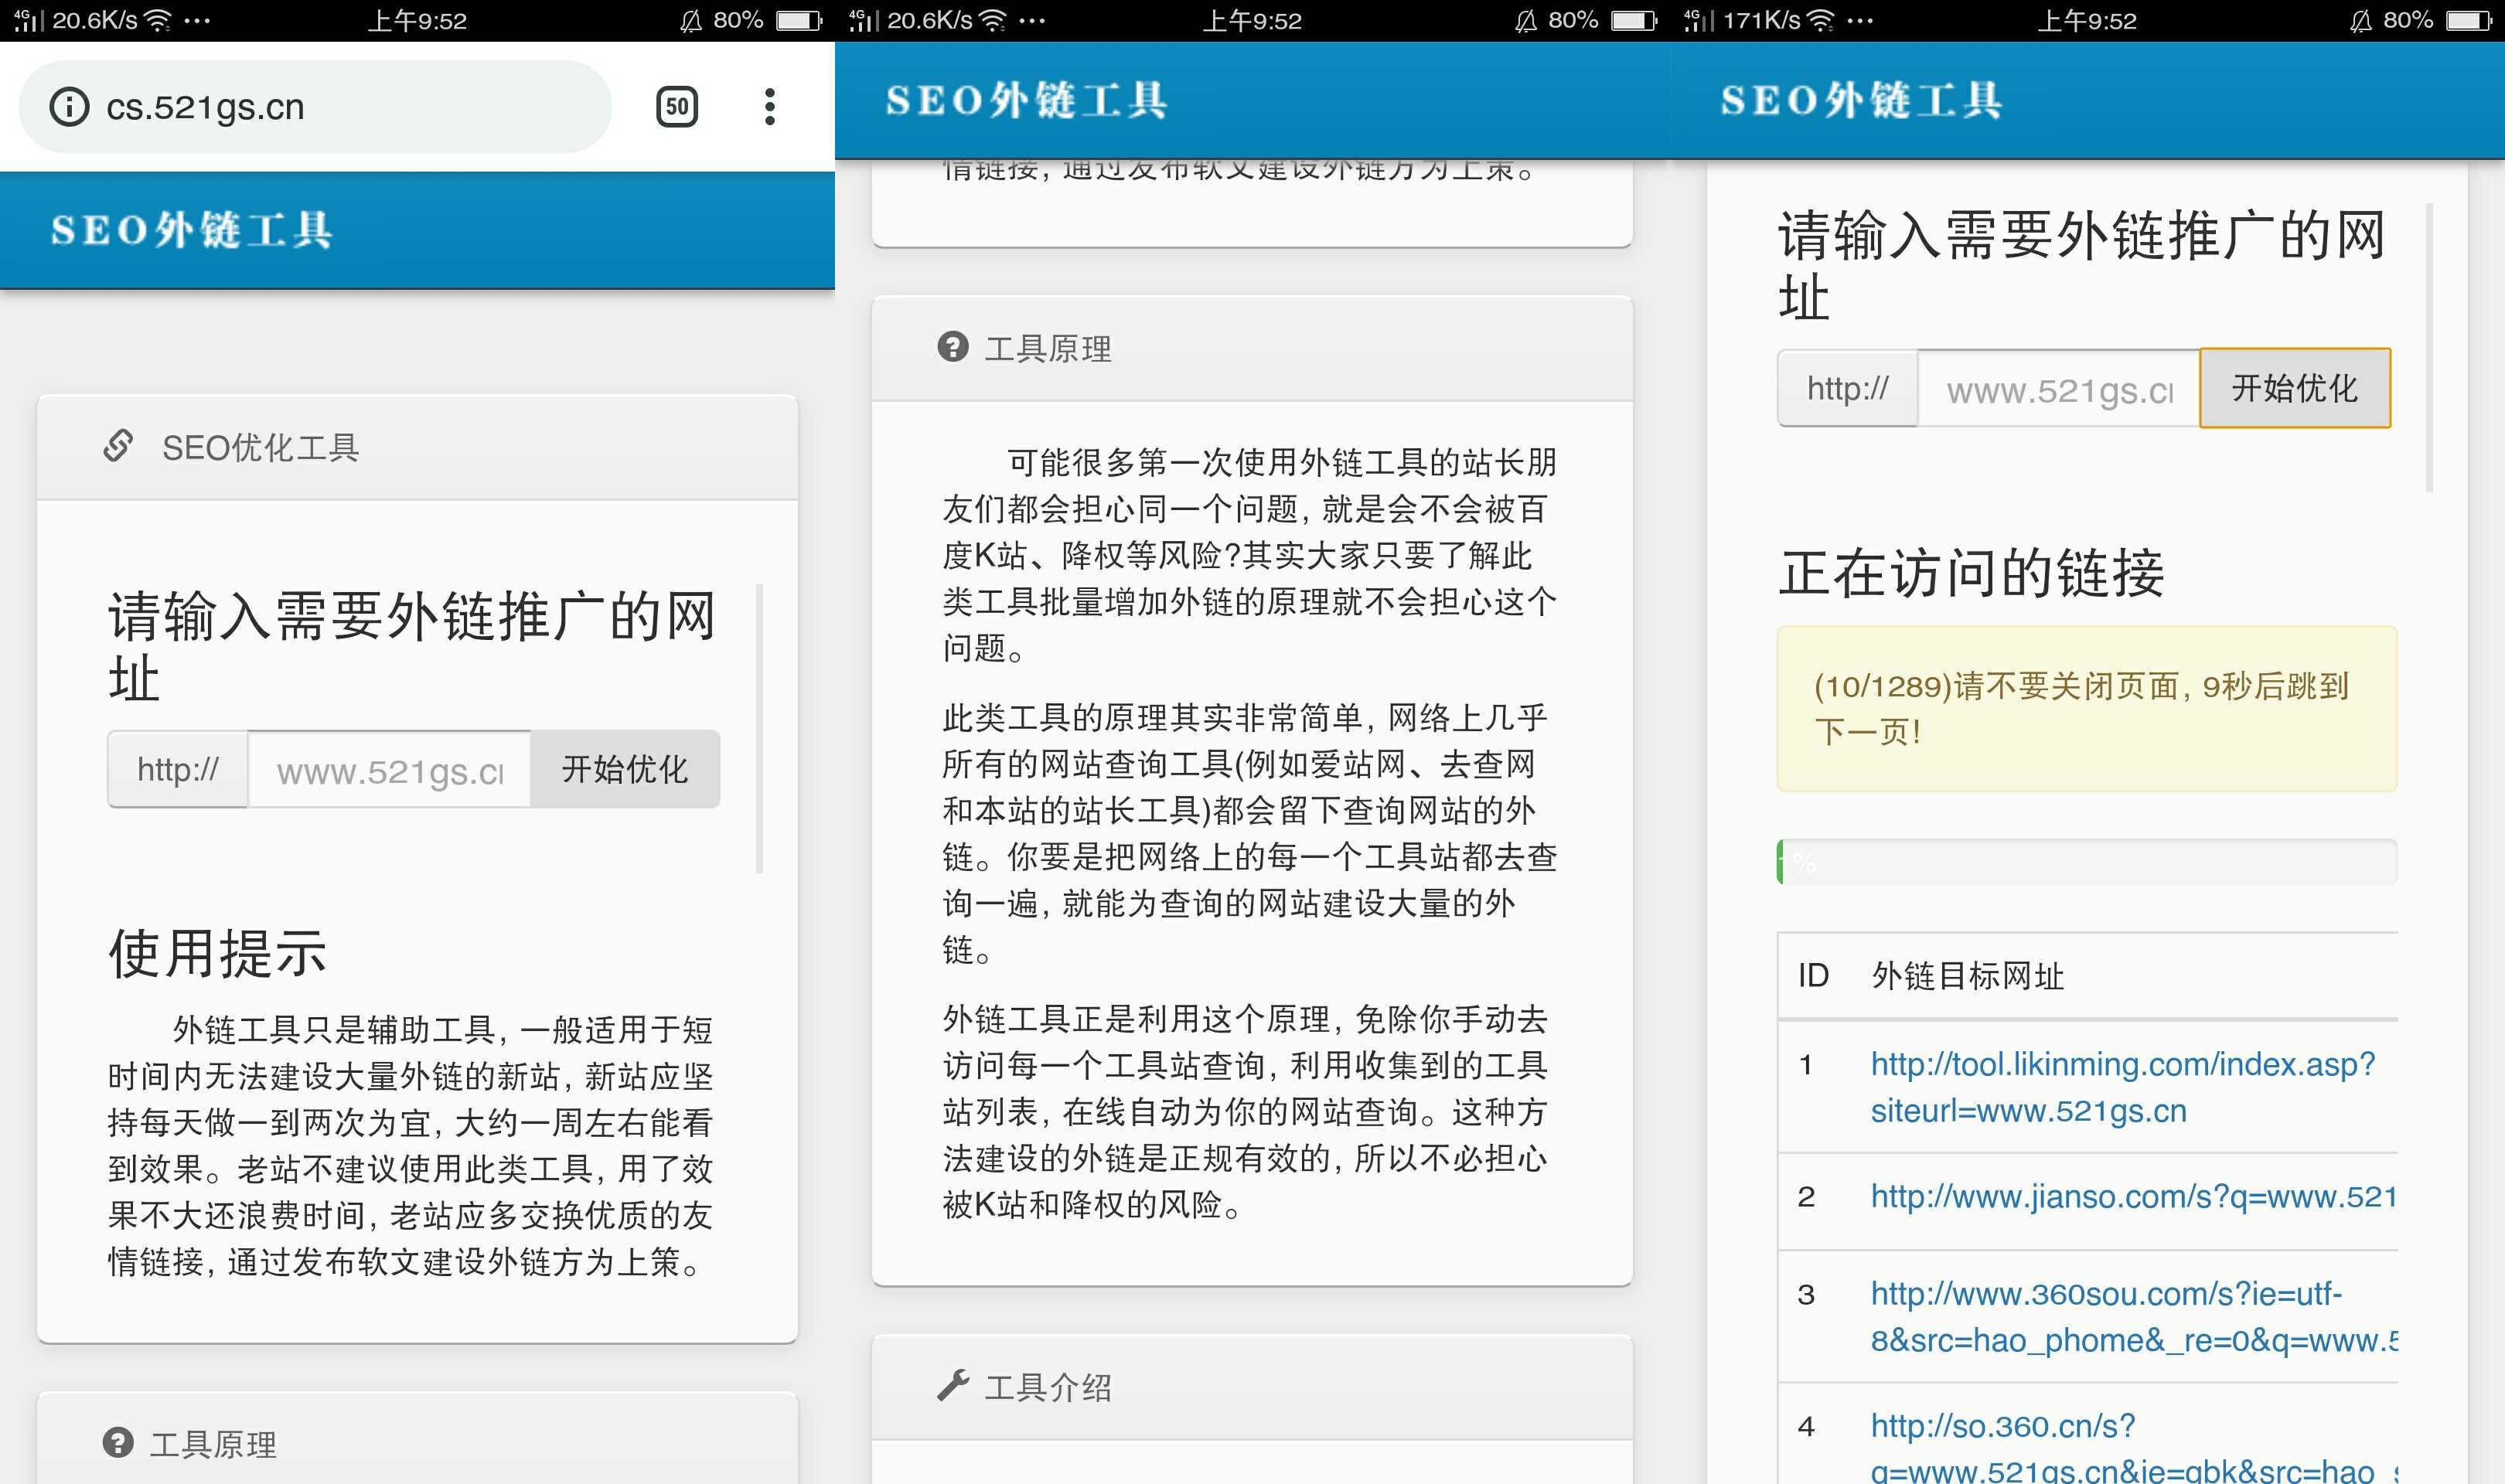Image resolution: width=2505 pixels, height=1484 pixels.
Task: Open the www.jianso.com search link
Action: (x=2132, y=1197)
